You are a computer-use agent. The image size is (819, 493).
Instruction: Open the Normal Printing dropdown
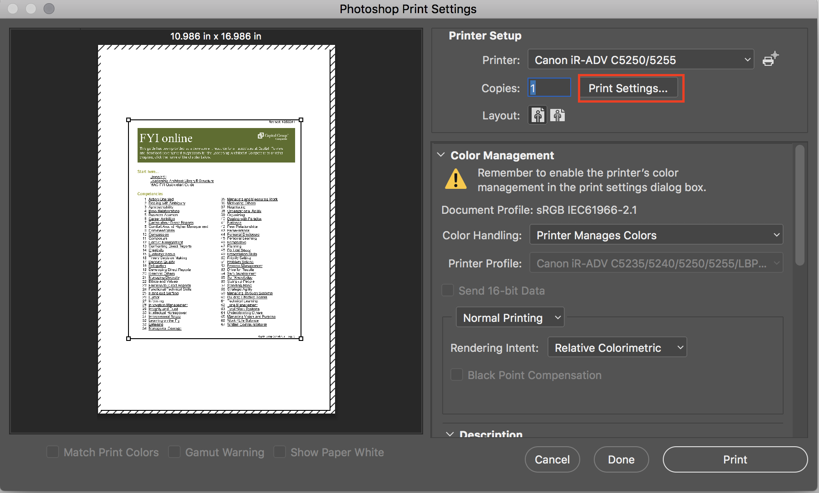click(509, 317)
